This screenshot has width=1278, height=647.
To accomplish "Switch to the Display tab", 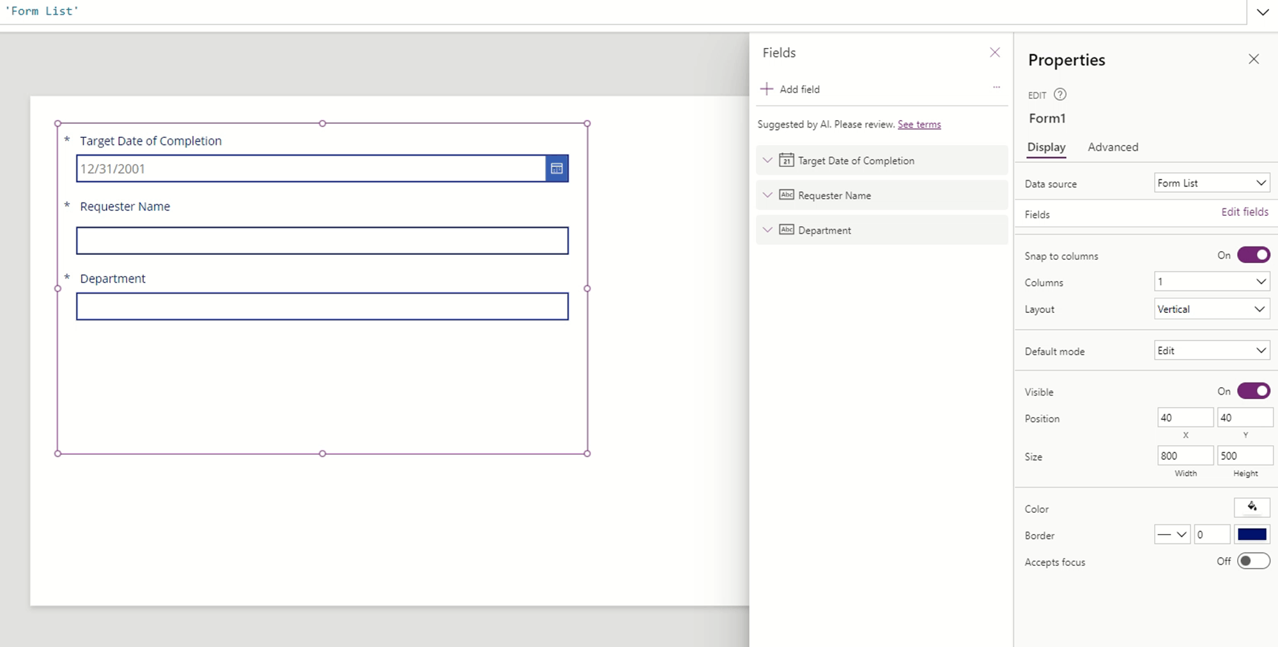I will click(1046, 147).
